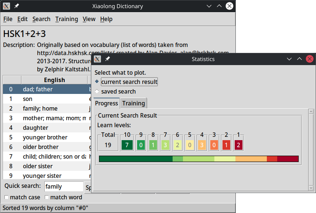Open the Search menu
This screenshot has width=316, height=213.
pos(41,19)
